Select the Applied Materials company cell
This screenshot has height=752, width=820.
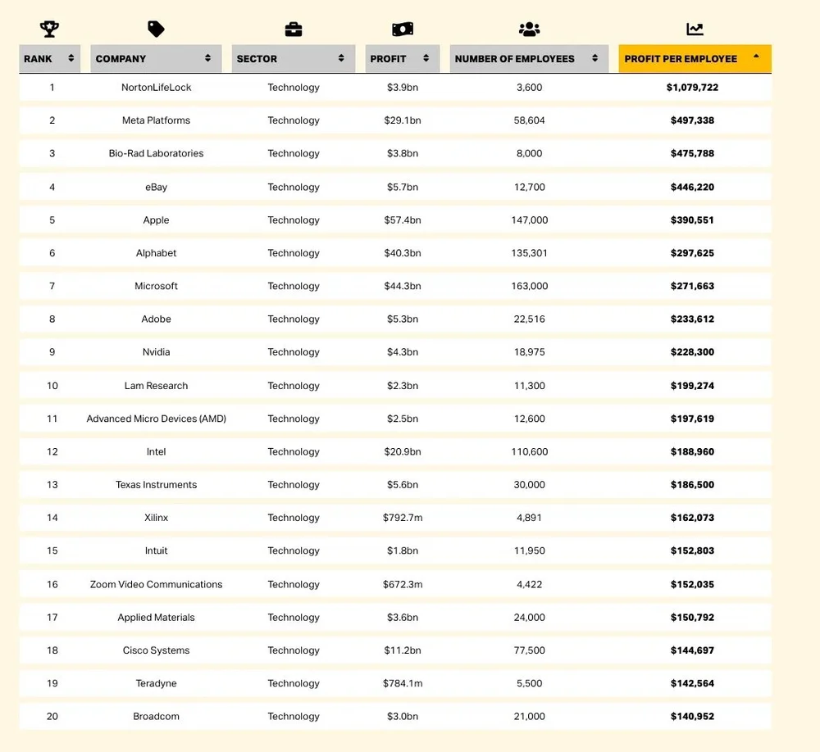pos(156,617)
